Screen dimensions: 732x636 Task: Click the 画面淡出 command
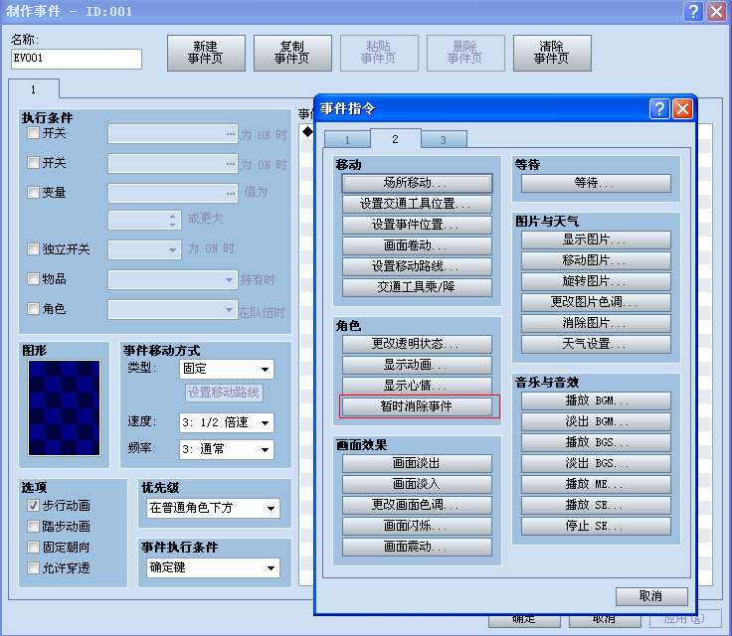click(417, 463)
